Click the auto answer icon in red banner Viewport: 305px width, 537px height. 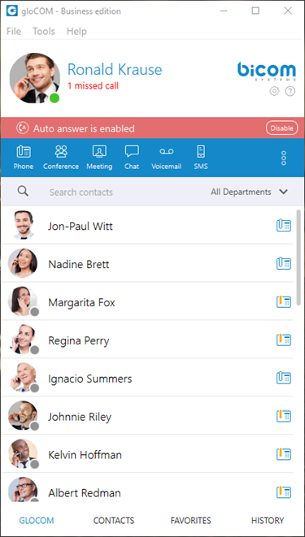22,128
